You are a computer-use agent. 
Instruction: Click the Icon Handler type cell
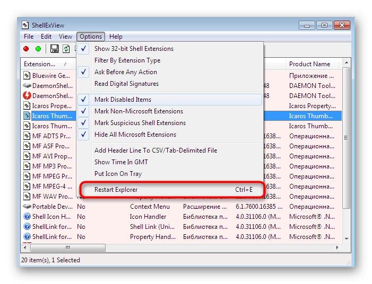(x=148, y=217)
